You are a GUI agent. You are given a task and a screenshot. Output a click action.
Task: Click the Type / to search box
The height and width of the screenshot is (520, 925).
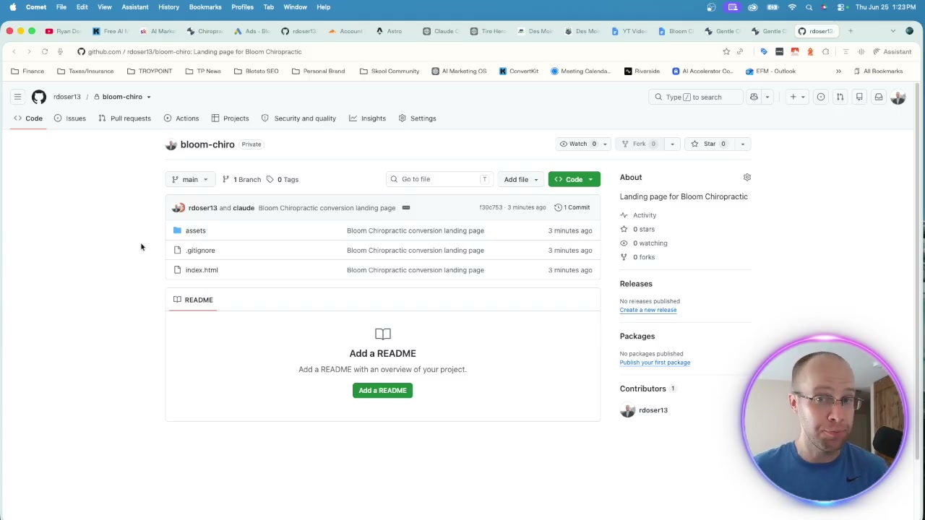696,97
